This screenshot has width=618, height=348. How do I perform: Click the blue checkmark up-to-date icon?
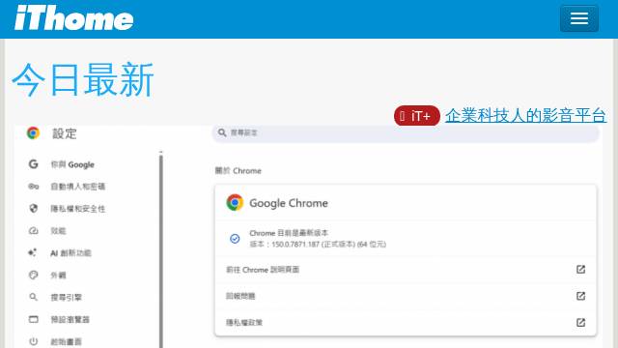[235, 239]
